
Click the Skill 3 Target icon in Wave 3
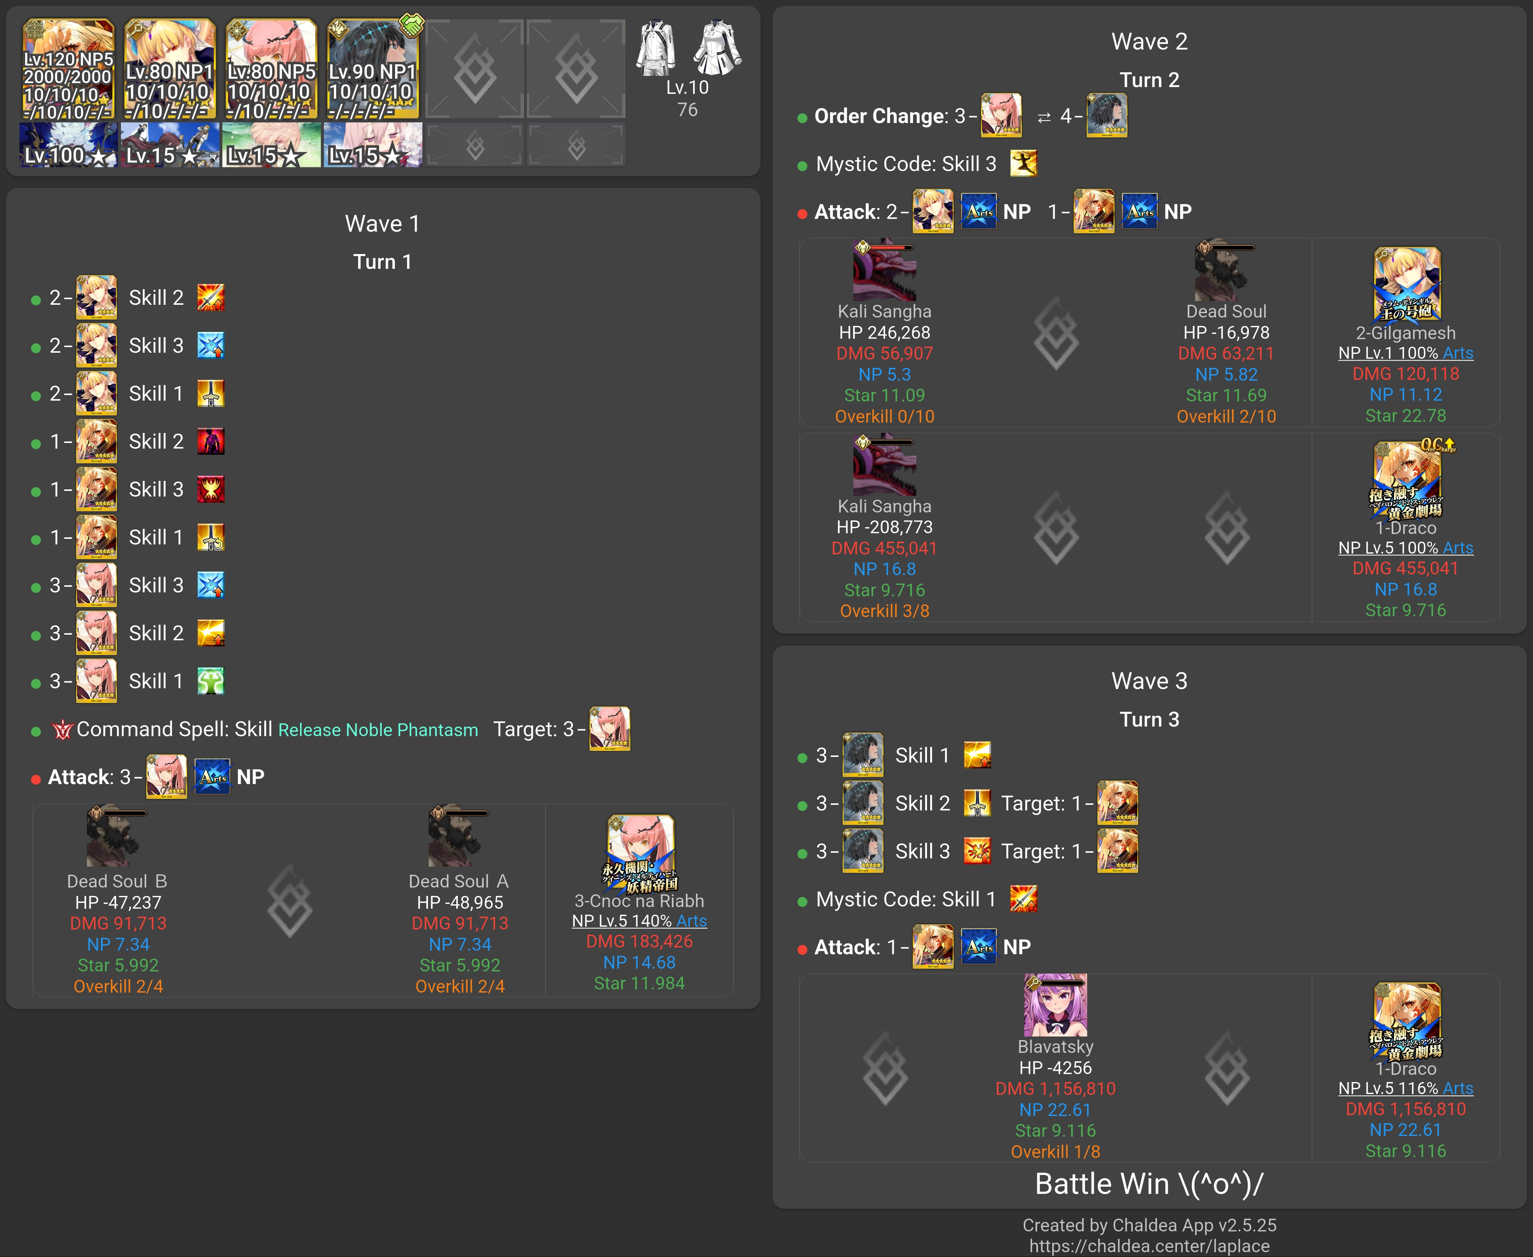click(x=1117, y=852)
